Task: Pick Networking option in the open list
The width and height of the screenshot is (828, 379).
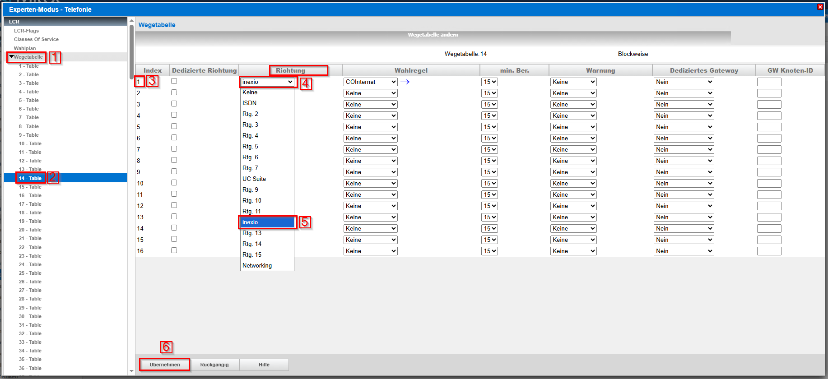Action: click(267, 266)
